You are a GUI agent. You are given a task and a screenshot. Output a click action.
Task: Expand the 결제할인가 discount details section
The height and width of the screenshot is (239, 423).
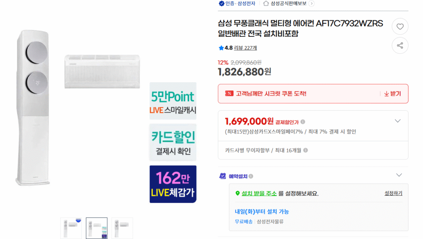click(x=397, y=121)
